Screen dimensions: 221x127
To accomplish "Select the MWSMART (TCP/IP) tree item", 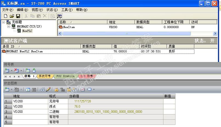I will [29, 26].
